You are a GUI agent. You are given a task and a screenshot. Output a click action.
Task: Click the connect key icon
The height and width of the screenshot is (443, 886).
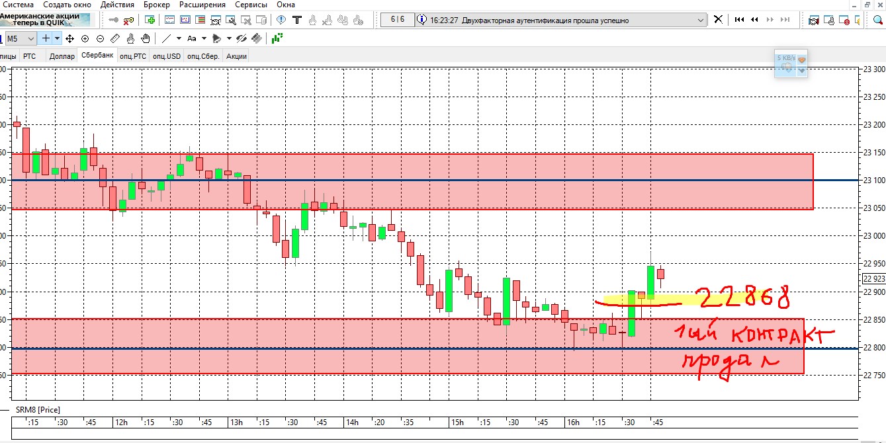[113, 20]
